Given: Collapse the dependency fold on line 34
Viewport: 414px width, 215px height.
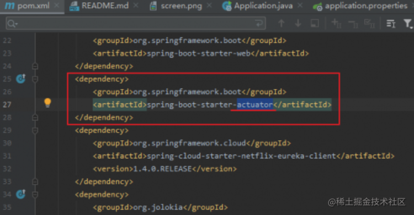Looking at the screenshot, I should coord(35,195).
